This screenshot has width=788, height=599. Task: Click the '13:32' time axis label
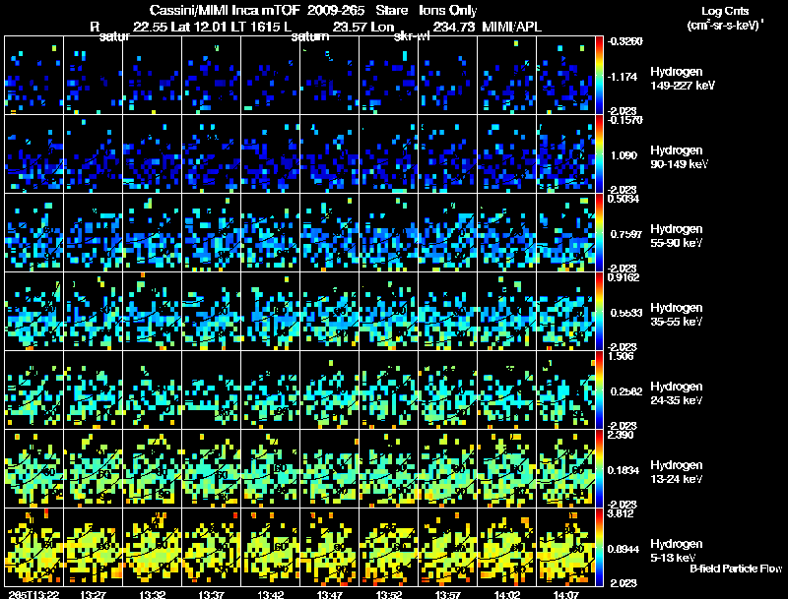tap(153, 594)
